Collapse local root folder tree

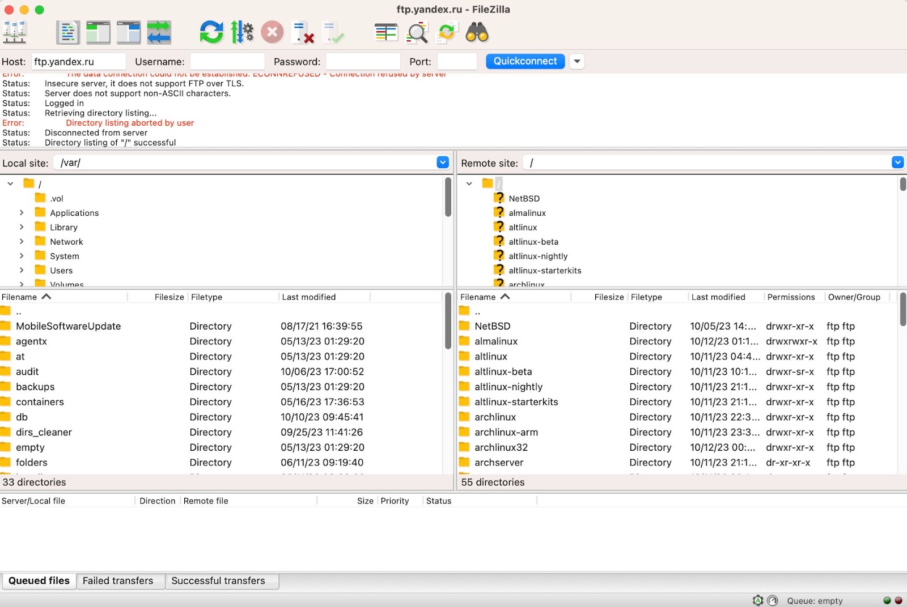10,183
